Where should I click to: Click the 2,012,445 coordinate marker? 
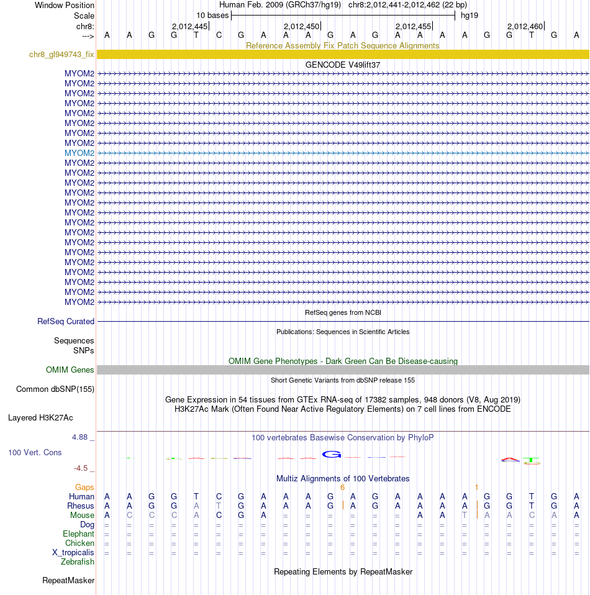pyautogui.click(x=189, y=27)
